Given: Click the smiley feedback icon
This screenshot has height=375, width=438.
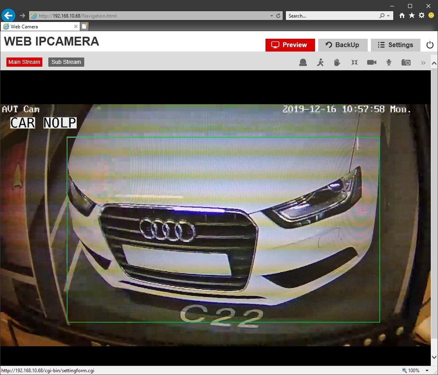Looking at the screenshot, I should (x=431, y=16).
